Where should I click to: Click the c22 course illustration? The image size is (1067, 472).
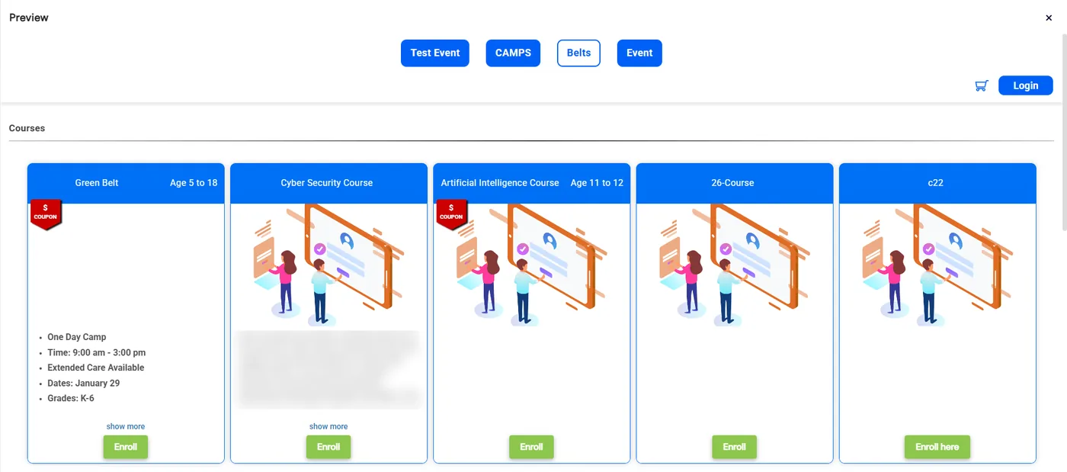click(x=937, y=265)
